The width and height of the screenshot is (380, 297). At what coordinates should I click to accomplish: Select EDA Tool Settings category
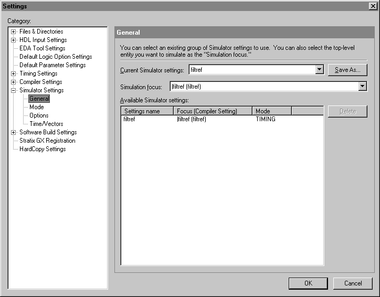coord(42,48)
